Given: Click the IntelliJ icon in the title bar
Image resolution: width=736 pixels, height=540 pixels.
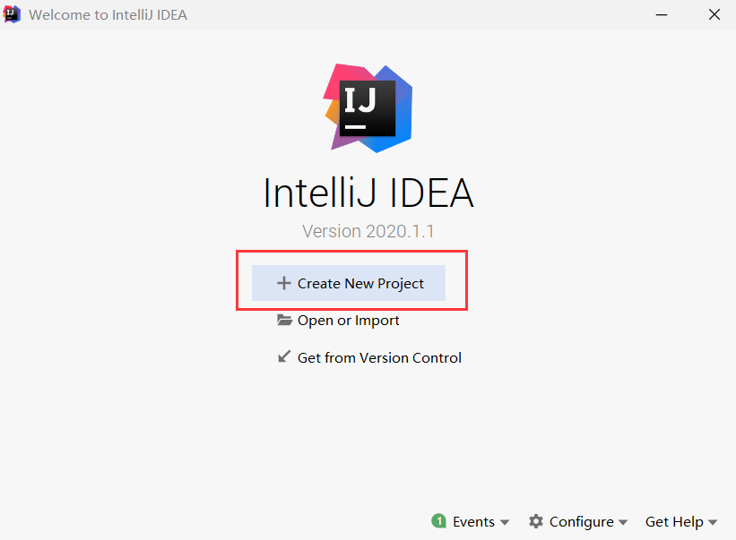Looking at the screenshot, I should click(x=13, y=14).
